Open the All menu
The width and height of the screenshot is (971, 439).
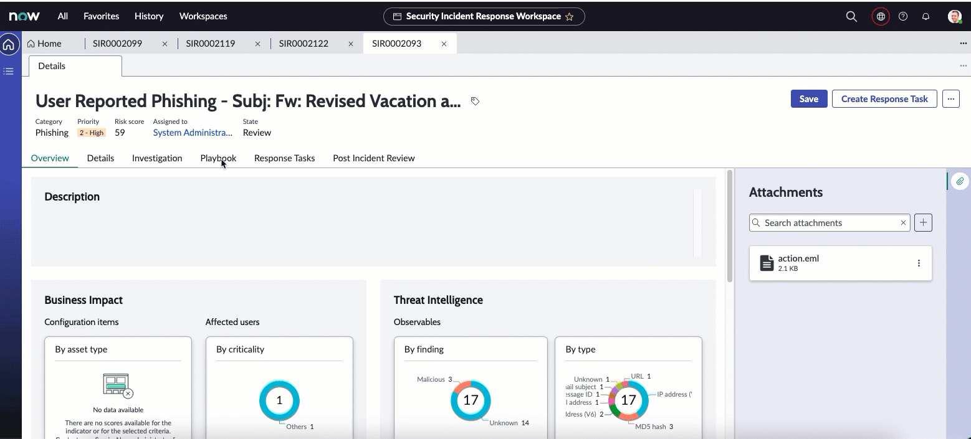[63, 16]
